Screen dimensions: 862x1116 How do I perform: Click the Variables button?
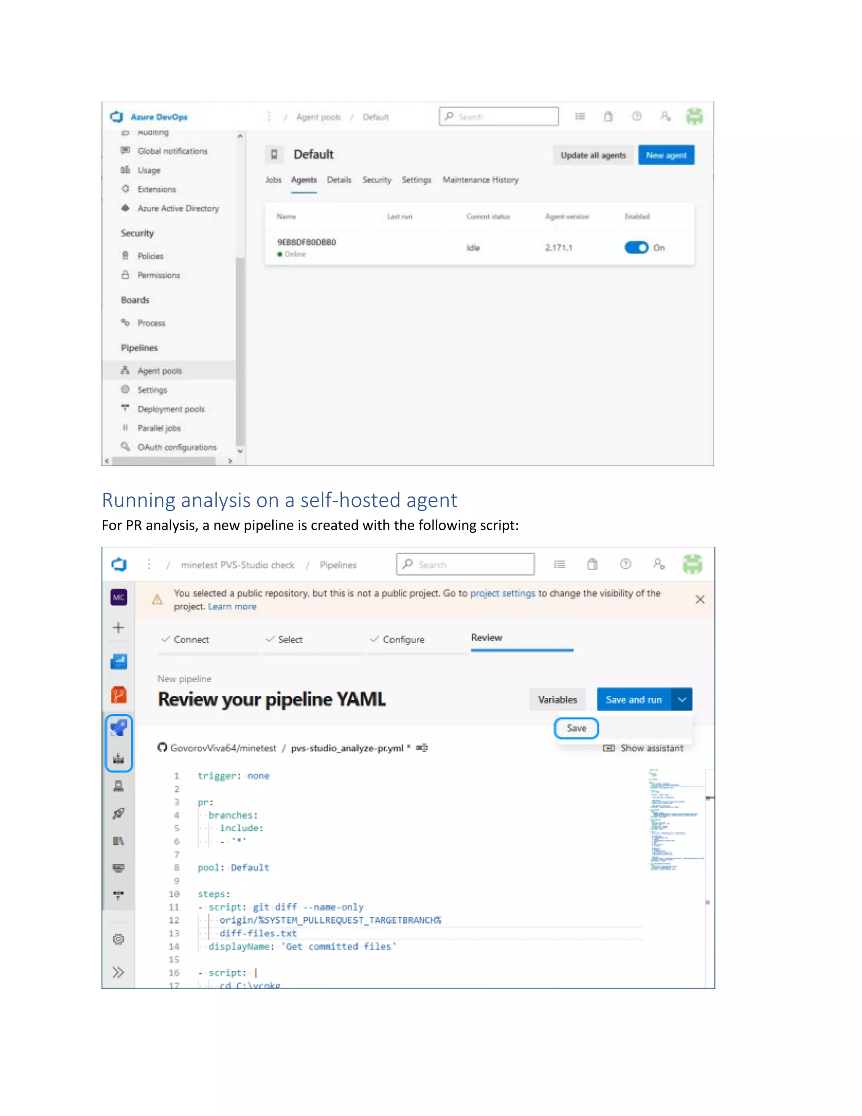coord(557,700)
